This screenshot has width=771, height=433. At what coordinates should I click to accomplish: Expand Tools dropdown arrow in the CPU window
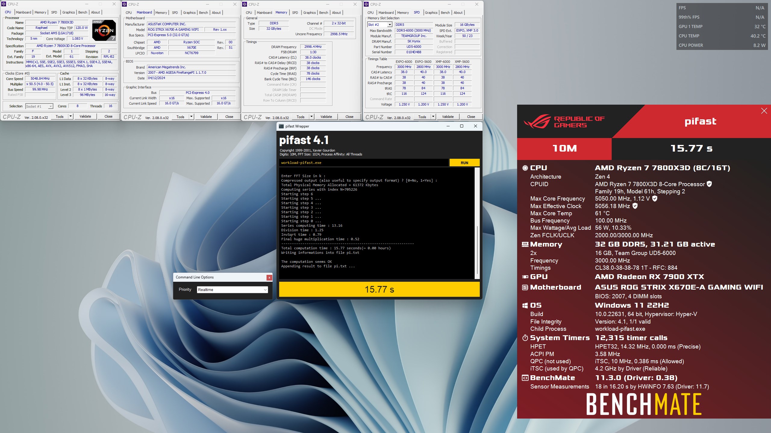70,116
